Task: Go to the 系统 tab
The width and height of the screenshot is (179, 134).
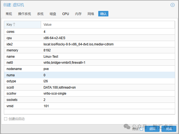Action: click(x=40, y=14)
